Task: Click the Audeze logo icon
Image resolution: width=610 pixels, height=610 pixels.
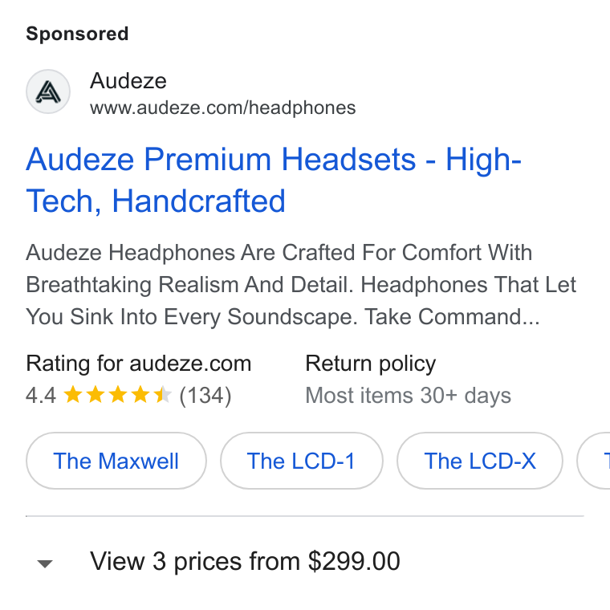Action: coord(48,91)
